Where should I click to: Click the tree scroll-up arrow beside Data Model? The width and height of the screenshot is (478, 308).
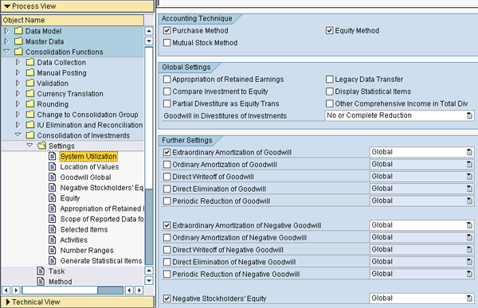tap(149, 31)
